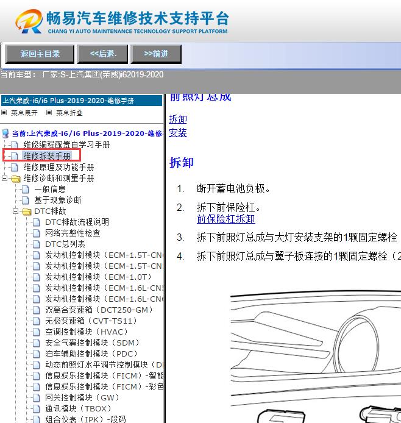Collapse the 维修诊断和测量手册 folder
The height and width of the screenshot is (423, 401).
[x=4, y=179]
